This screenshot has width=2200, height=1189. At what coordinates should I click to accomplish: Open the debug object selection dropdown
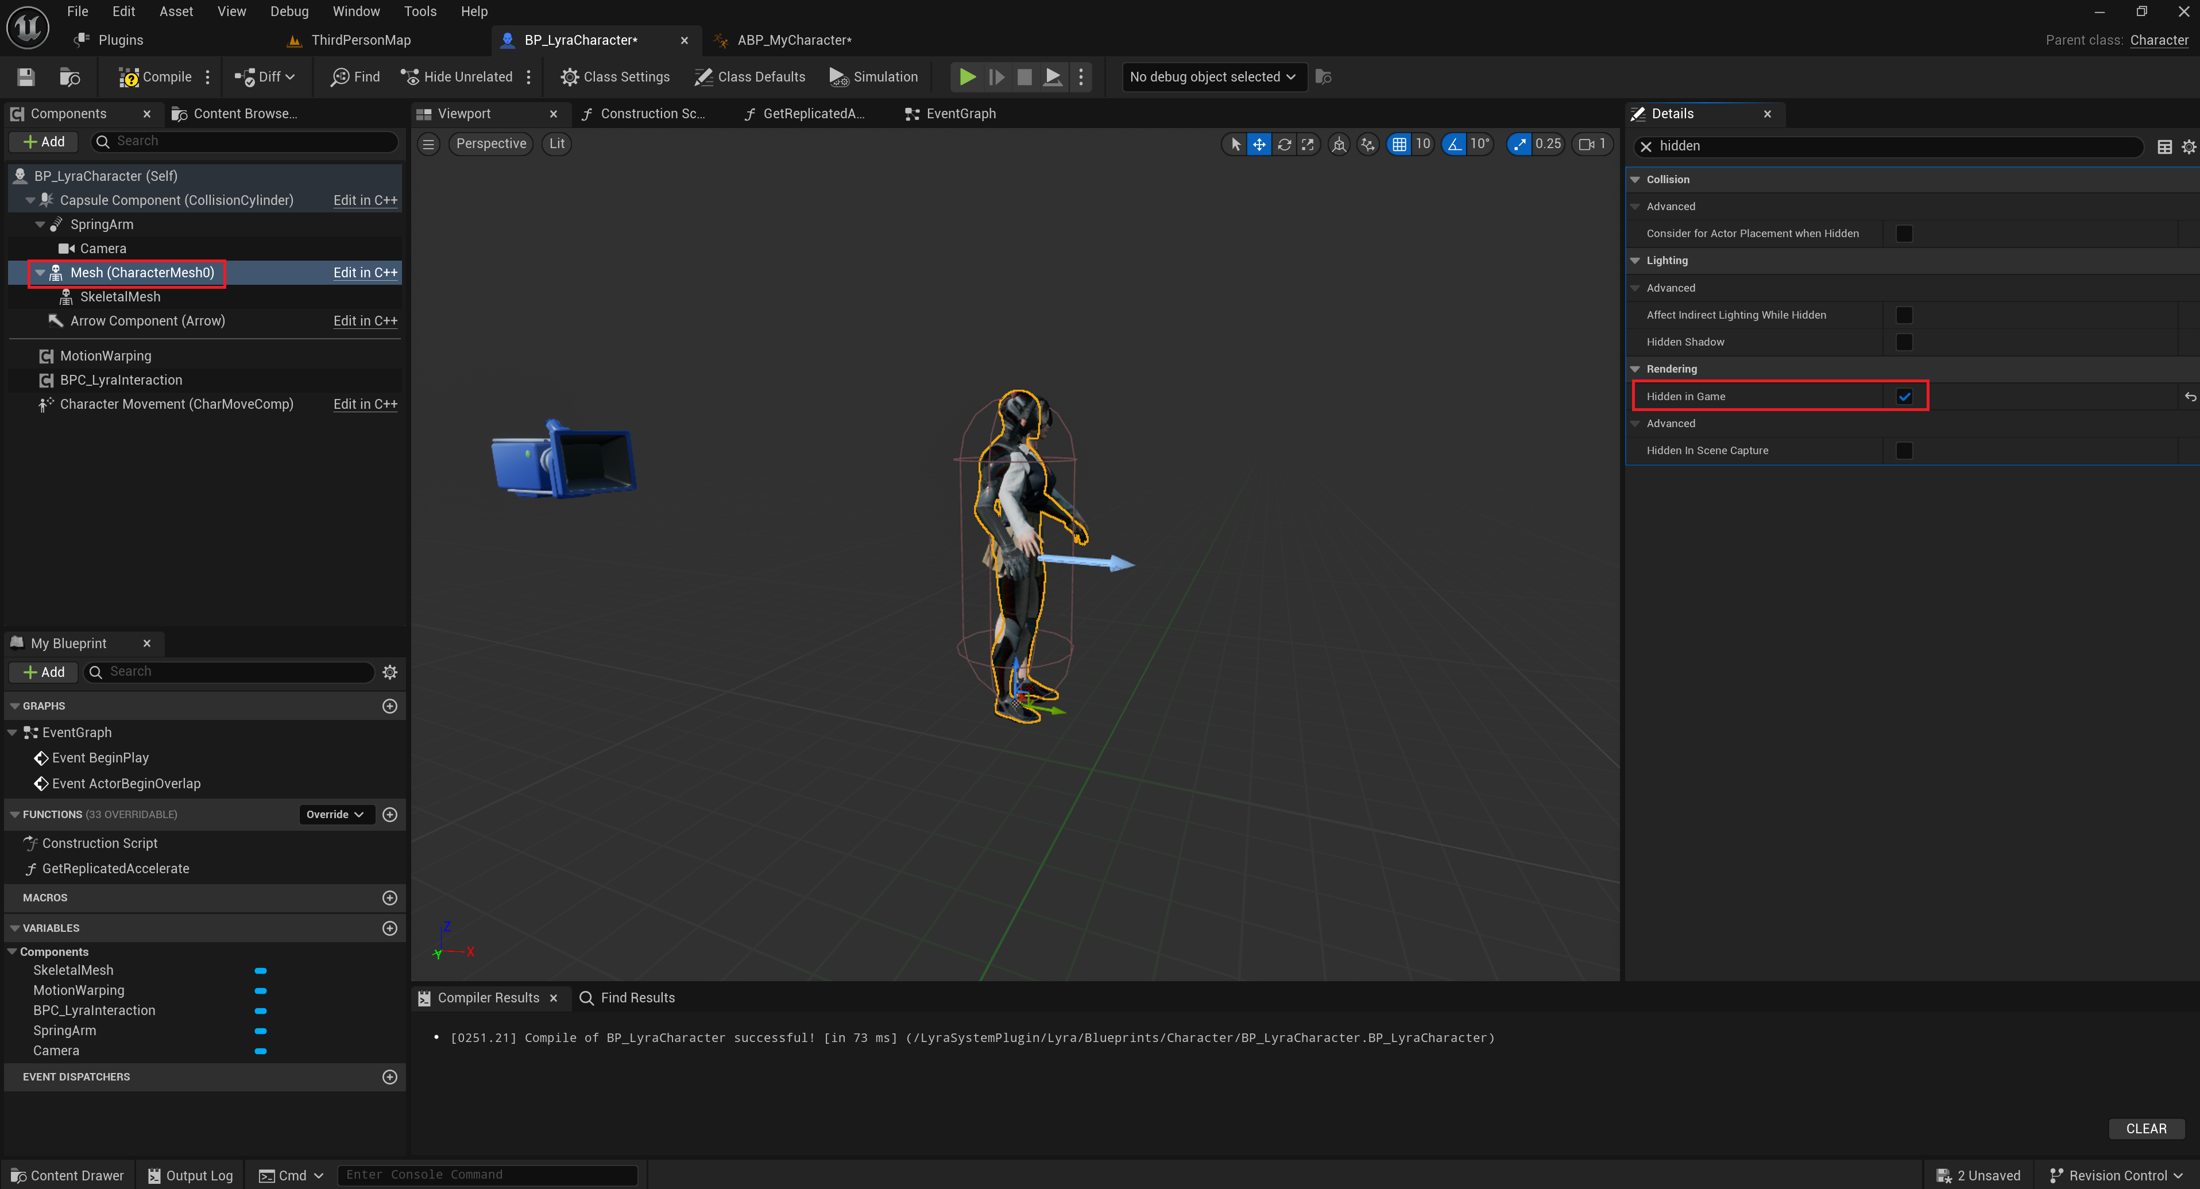click(1212, 77)
